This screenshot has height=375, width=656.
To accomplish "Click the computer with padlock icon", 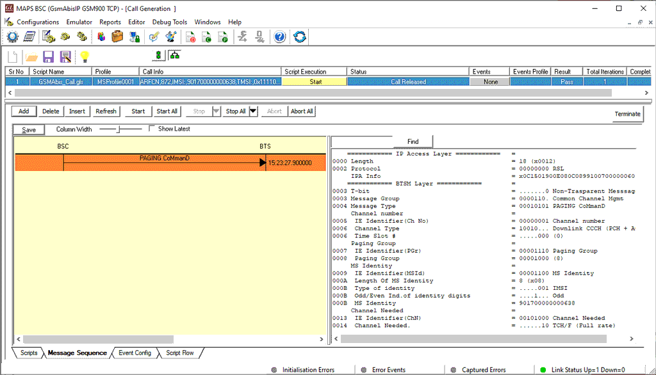I will (x=135, y=36).
